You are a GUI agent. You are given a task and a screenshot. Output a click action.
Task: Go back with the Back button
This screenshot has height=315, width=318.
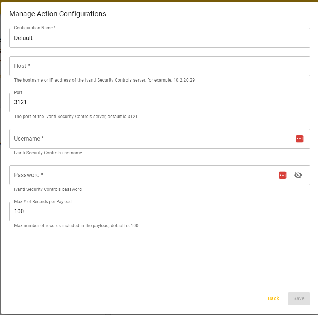(x=273, y=299)
